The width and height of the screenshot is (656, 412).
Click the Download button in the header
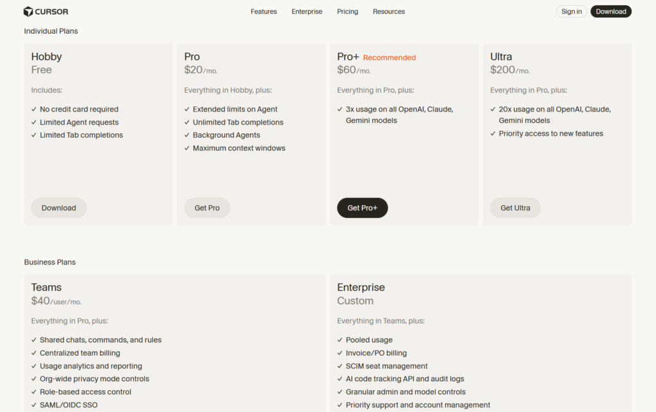click(x=611, y=11)
